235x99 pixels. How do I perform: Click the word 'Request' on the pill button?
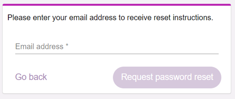pos(137,77)
